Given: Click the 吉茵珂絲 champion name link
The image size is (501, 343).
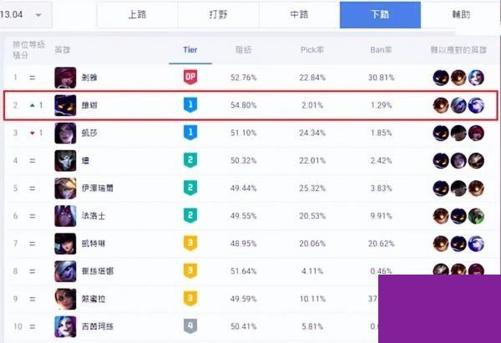Looking at the screenshot, I should (97, 325).
